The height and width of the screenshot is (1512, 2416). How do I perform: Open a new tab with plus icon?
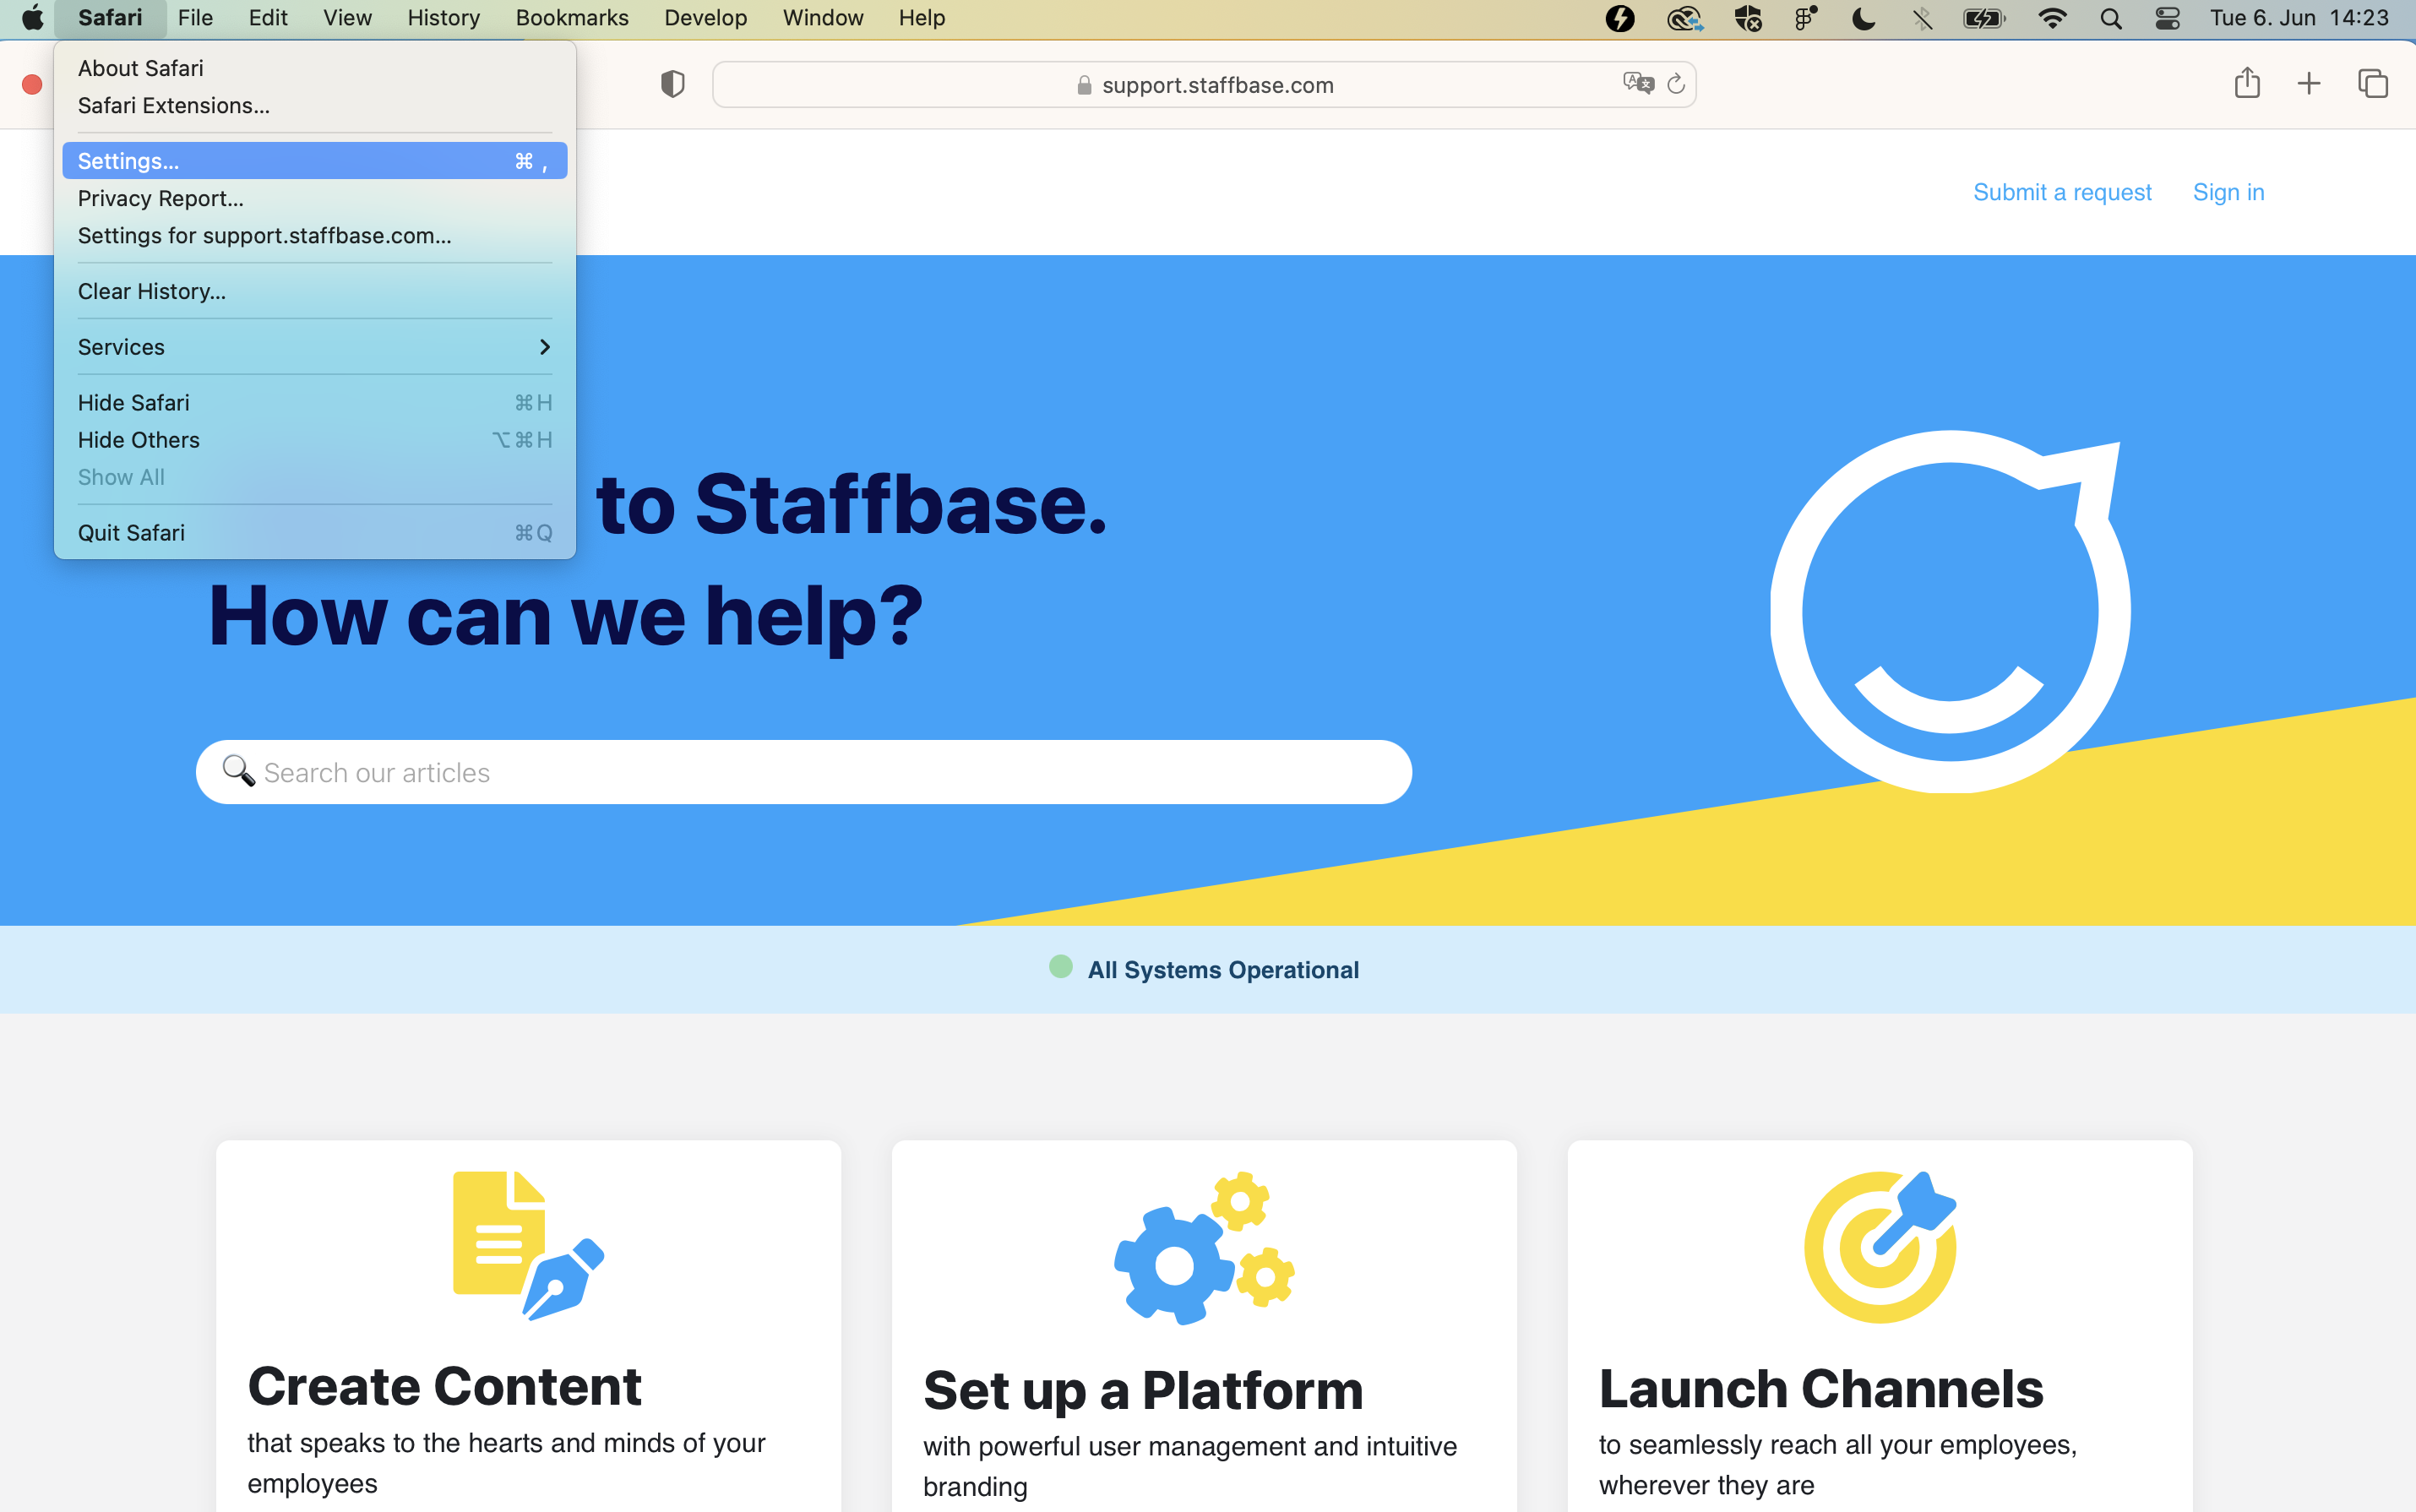[2309, 83]
